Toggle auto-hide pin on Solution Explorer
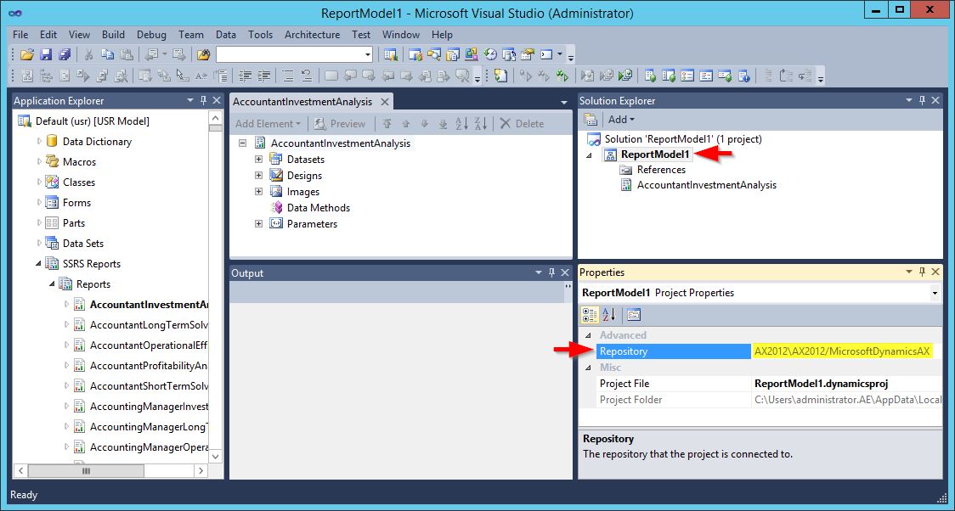Image resolution: width=955 pixels, height=511 pixels. [922, 100]
